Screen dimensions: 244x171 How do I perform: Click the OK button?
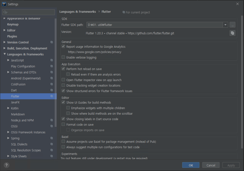[191, 165]
